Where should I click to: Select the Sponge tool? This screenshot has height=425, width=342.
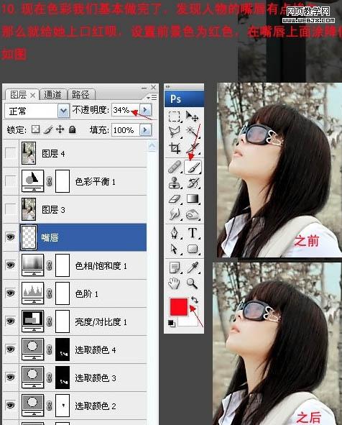pyautogui.click(x=193, y=215)
